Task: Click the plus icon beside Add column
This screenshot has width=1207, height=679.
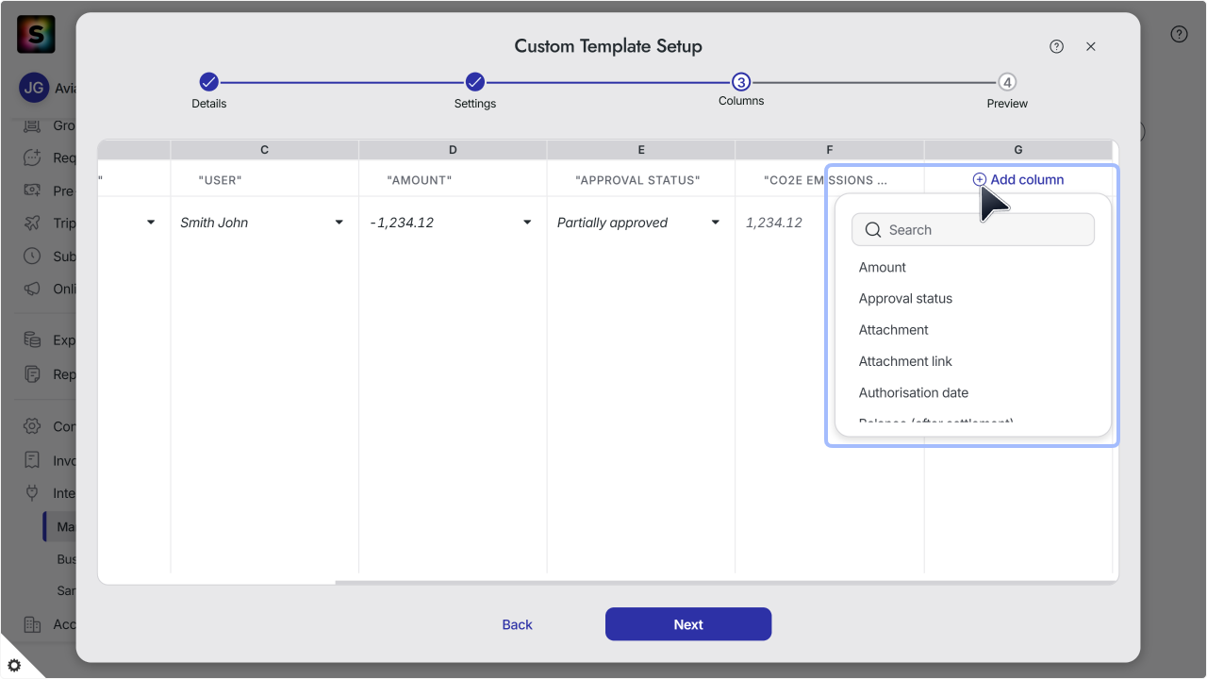Action: pyautogui.click(x=980, y=179)
